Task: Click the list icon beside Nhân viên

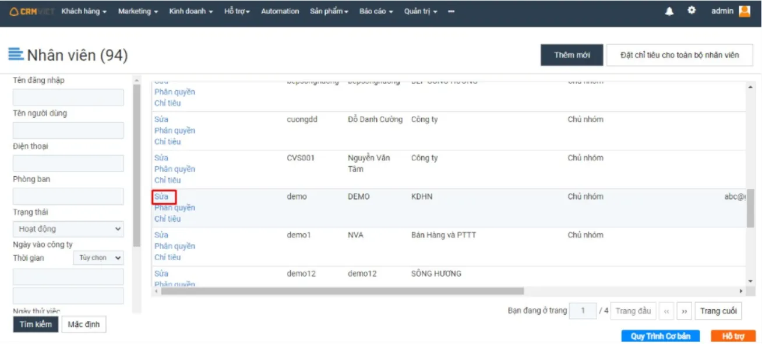Action: (x=16, y=55)
